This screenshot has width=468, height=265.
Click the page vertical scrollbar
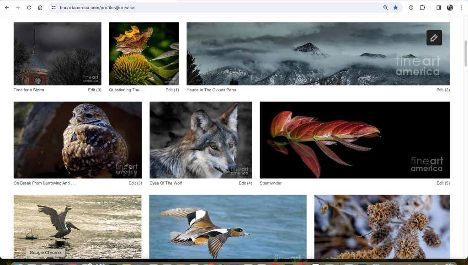[465, 50]
